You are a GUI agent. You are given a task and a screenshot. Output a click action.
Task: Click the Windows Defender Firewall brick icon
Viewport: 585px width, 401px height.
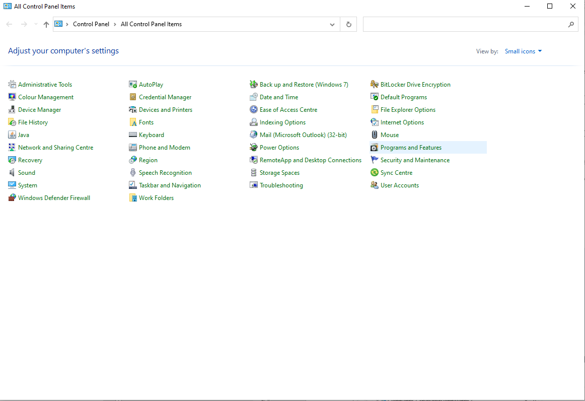pos(12,198)
